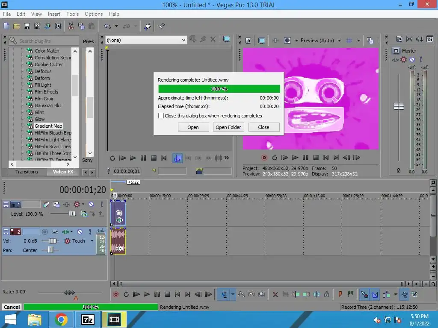Click Cancel button in status bar
Viewport: 438px width, 328px height.
[x=12, y=307]
